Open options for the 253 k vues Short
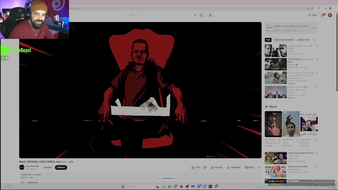Viewport: 338px width, 190px height. click(x=297, y=140)
